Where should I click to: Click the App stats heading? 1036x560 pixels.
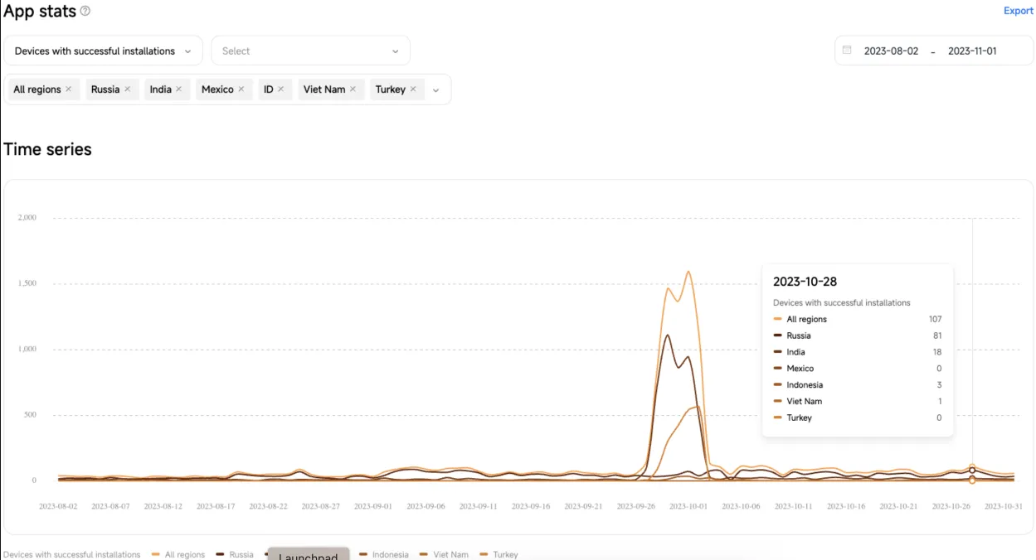coord(40,12)
